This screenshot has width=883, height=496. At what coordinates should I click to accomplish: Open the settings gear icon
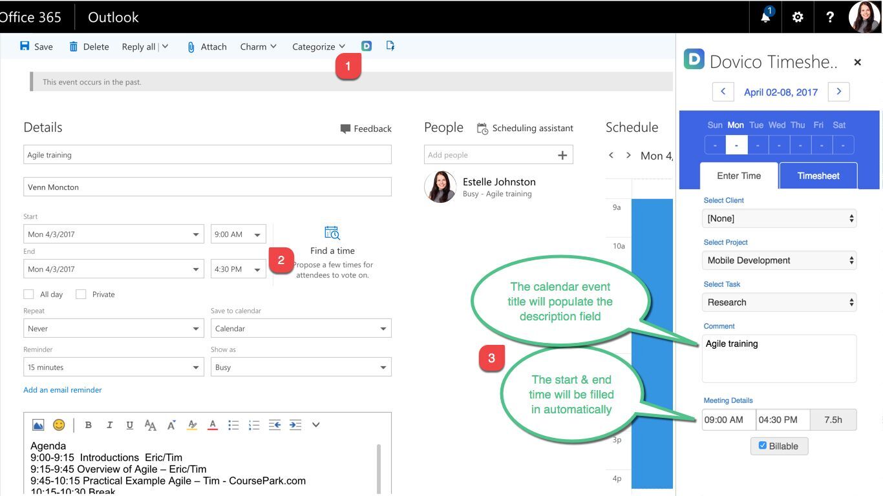(798, 17)
